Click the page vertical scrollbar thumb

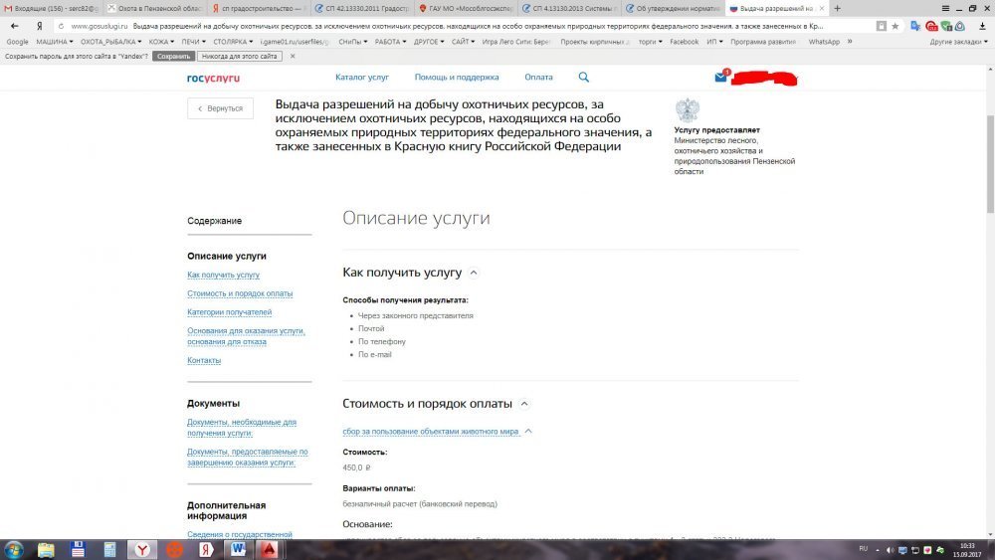tap(990, 165)
